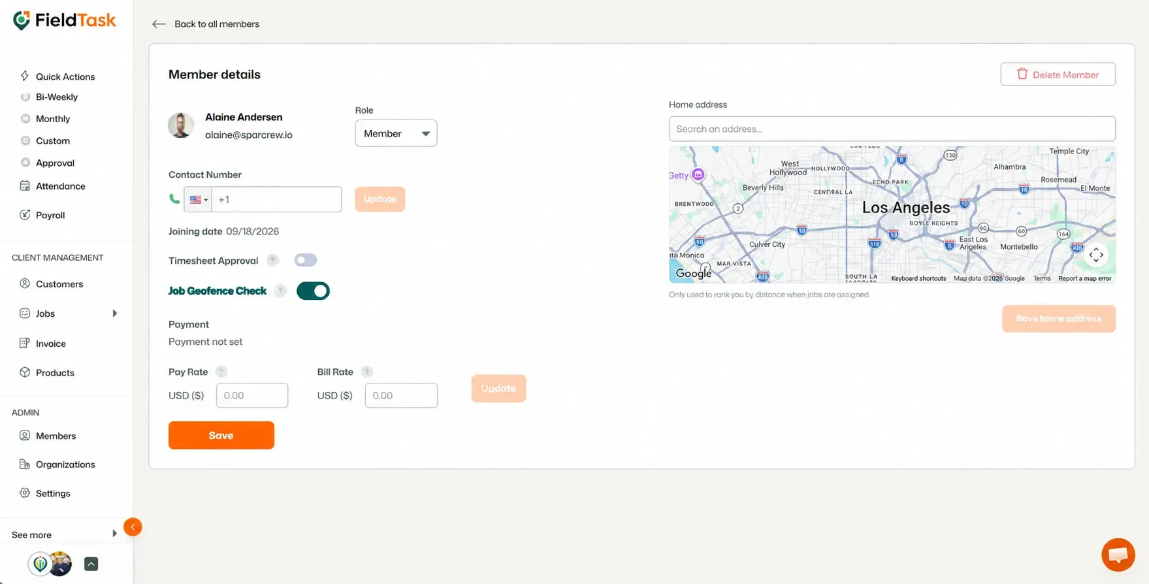This screenshot has height=584, width=1149.
Task: Open the chat support bubble
Action: tap(1118, 555)
